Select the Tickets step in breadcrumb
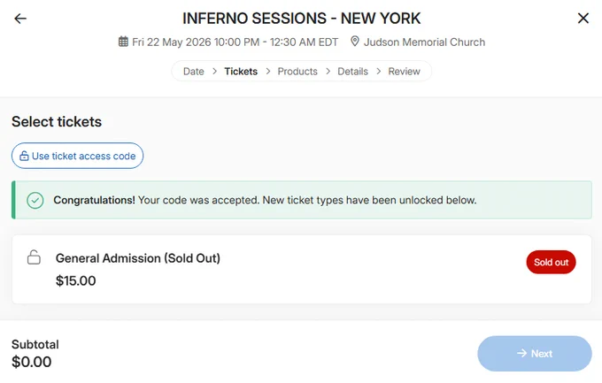 point(241,72)
